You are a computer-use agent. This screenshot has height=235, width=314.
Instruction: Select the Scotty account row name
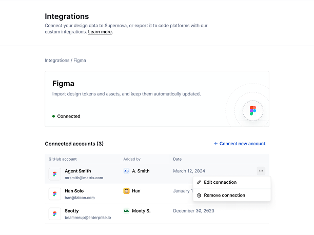(72, 211)
